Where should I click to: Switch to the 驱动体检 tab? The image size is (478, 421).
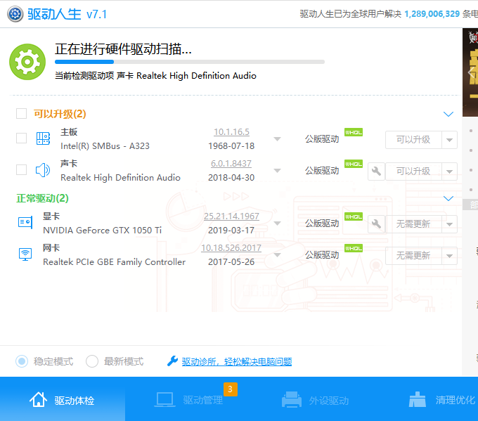coord(63,399)
